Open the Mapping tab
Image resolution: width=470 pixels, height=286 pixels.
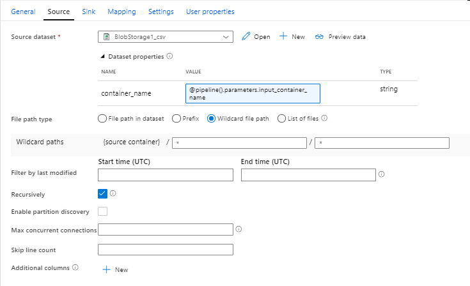121,11
